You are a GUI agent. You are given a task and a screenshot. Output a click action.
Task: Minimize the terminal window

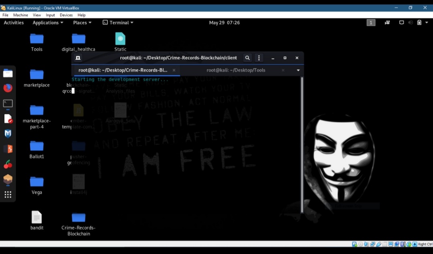pos(273,58)
